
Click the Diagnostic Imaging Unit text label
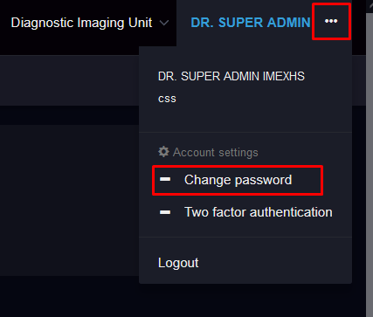point(81,23)
